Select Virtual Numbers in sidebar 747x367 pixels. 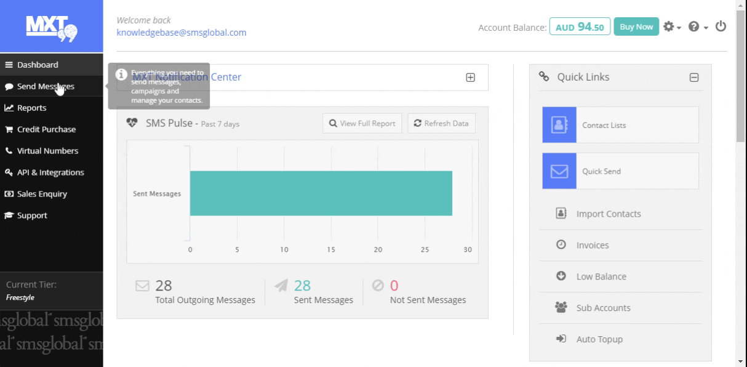coord(47,151)
